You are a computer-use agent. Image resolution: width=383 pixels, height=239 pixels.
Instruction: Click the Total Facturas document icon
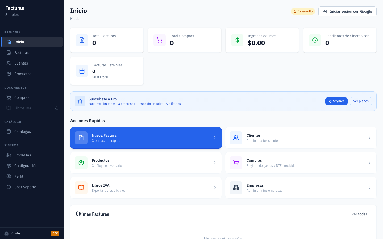pos(82,40)
